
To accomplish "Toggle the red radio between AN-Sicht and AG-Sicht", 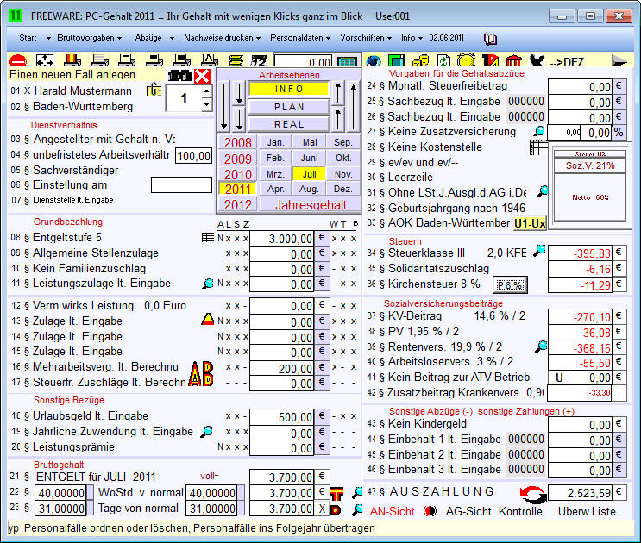I will click(430, 511).
